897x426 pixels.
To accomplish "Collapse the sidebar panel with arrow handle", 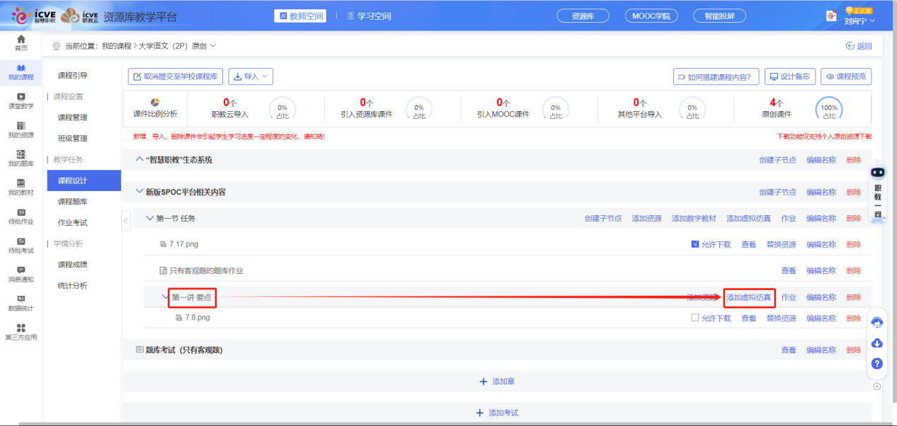I will click(x=126, y=221).
